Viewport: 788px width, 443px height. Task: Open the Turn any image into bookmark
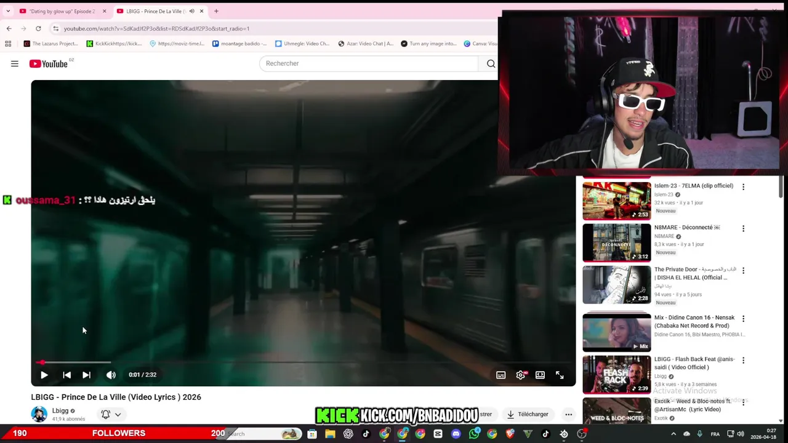[x=428, y=44]
